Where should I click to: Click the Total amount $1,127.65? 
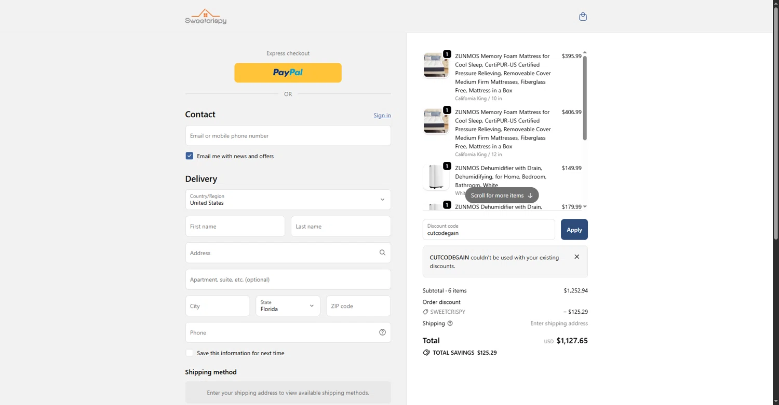(x=572, y=341)
